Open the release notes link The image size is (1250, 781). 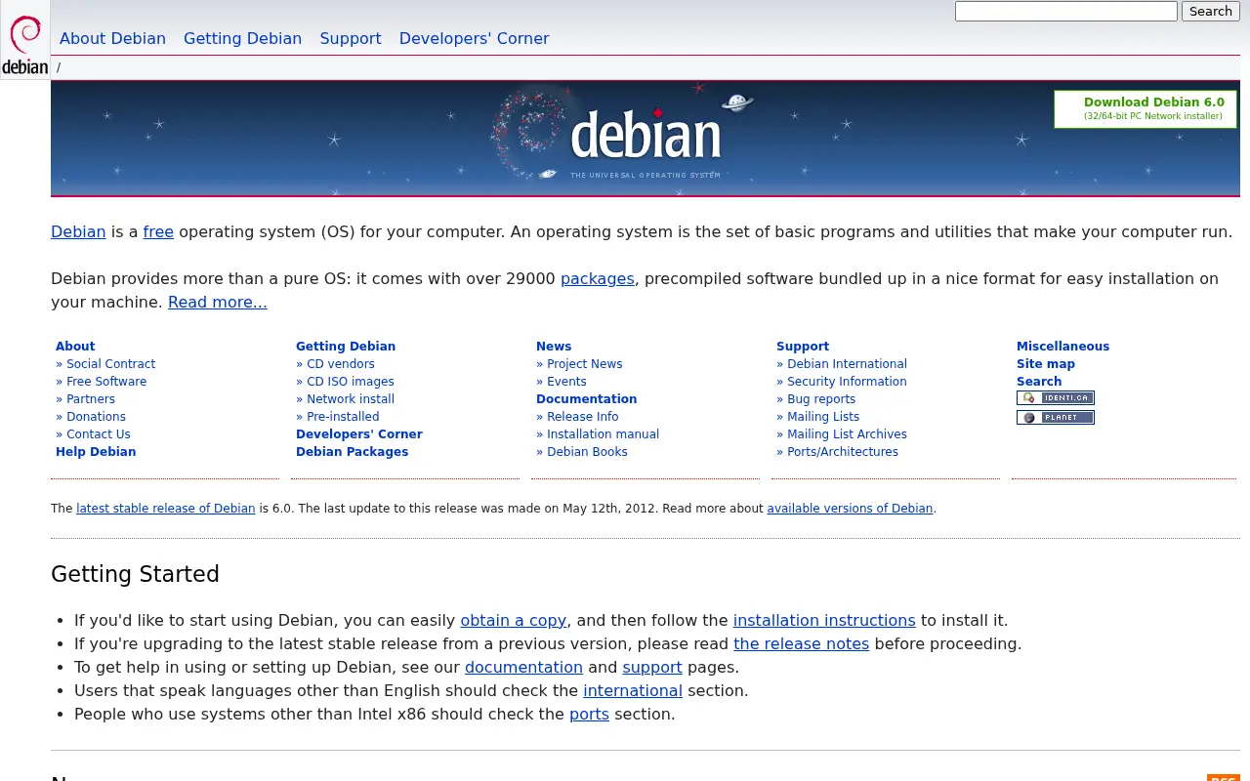[802, 644]
